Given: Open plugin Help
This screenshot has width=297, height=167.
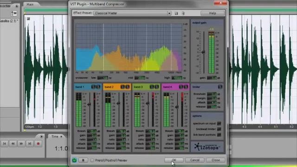Looking at the screenshot, I should click(x=213, y=13).
